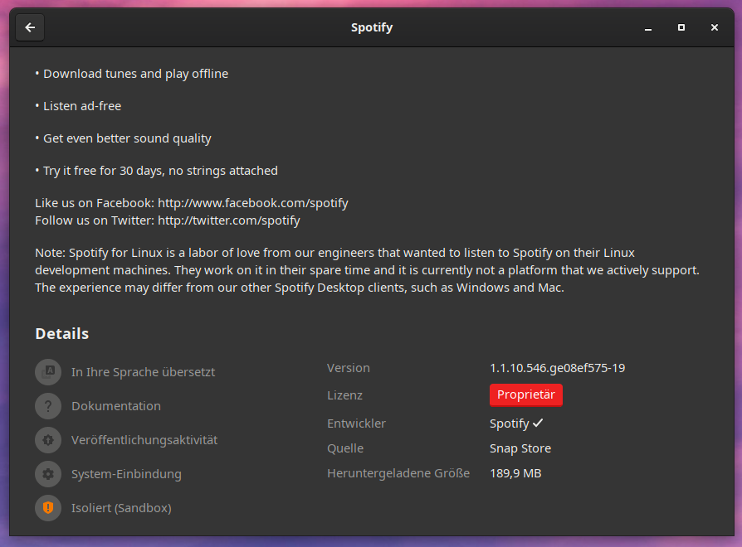Click the translation icon beside 'In Ihre Sprache übersetzt'
742x547 pixels.
point(48,372)
